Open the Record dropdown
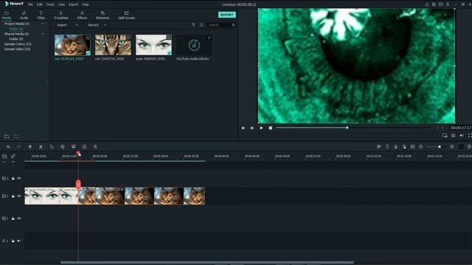This screenshot has width=472, height=265. [x=97, y=25]
